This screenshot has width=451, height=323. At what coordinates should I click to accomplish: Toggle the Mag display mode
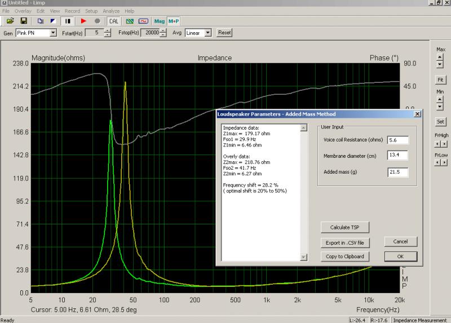(160, 21)
